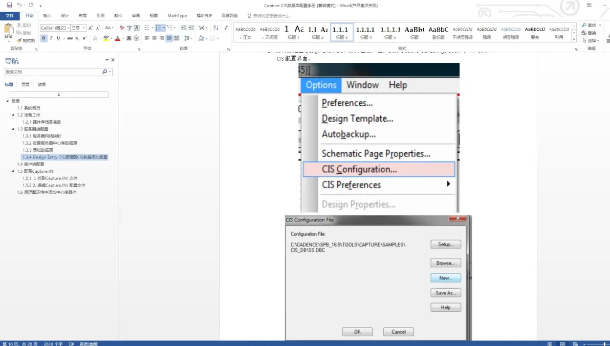Collapse the 1.3 服务器端配置 heading

(x=13, y=129)
